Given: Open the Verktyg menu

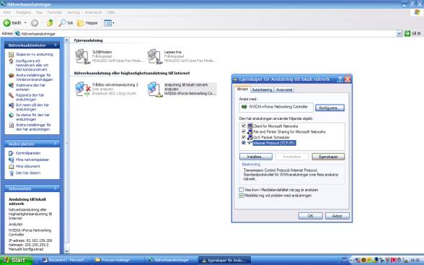Looking at the screenshot, I should (74, 12).
